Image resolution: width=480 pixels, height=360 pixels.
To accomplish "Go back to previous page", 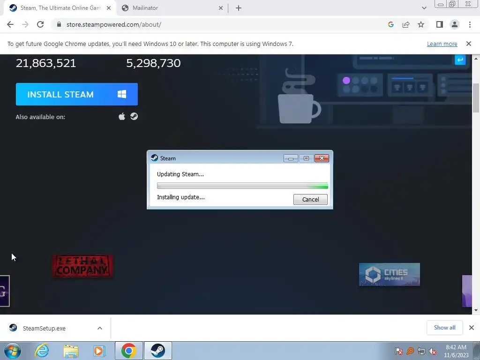I will point(10,24).
